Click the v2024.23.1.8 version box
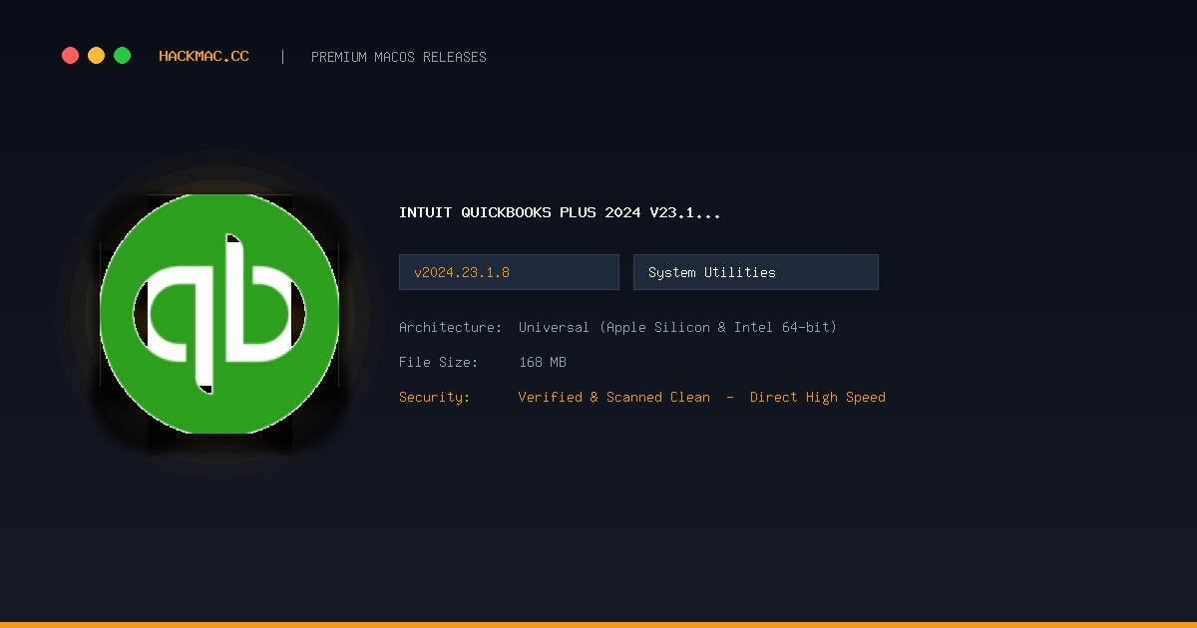1197x628 pixels. pos(509,272)
